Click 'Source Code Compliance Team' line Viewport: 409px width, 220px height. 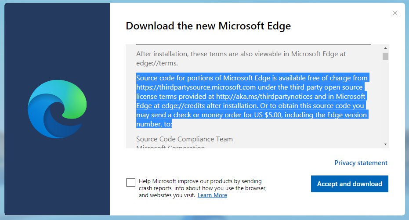click(185, 139)
